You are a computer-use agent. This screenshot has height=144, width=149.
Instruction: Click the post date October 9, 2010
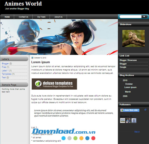pos(40,58)
